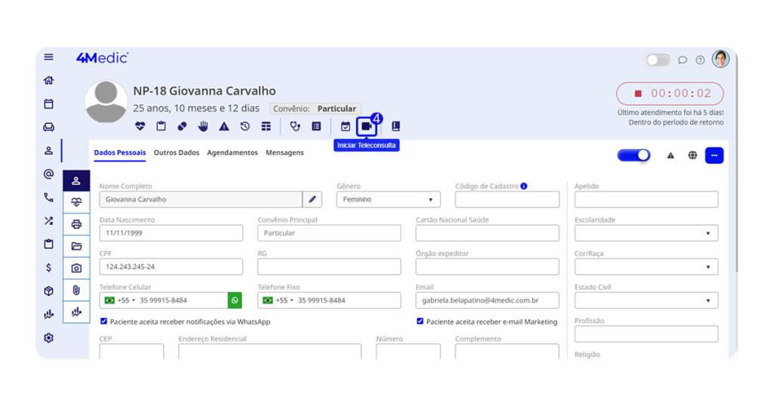
Task: Click the CPF input field
Action: (x=171, y=267)
